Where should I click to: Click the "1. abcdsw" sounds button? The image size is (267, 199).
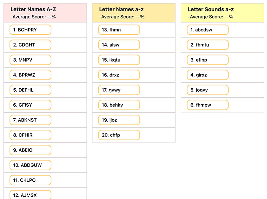pos(208,30)
